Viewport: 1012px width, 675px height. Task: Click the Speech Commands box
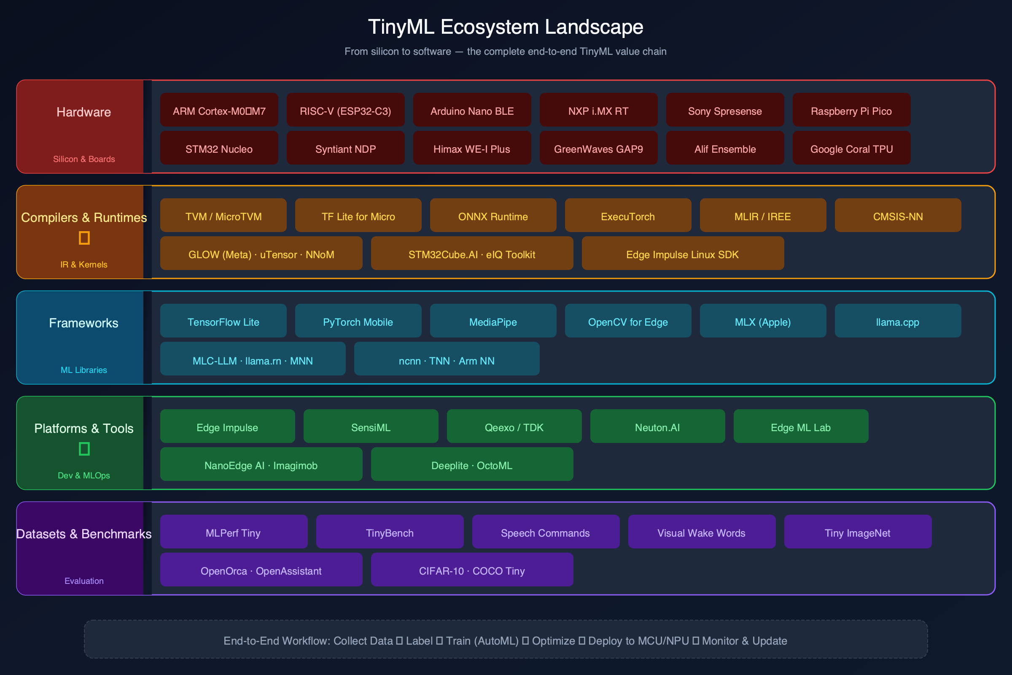(546, 532)
